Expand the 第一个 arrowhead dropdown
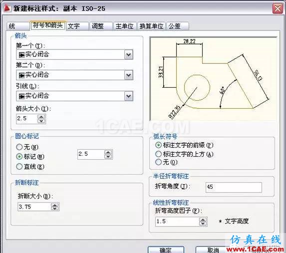Screen dimensions: 286x253 click(x=129, y=54)
